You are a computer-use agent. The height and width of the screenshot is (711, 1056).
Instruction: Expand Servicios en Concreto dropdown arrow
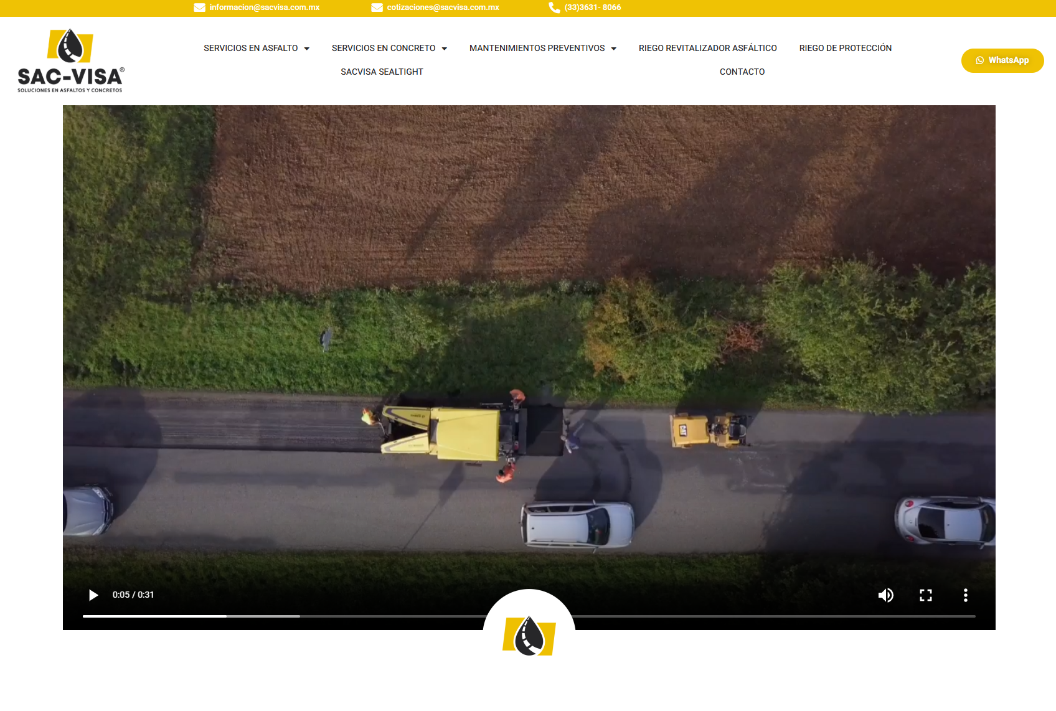click(445, 49)
